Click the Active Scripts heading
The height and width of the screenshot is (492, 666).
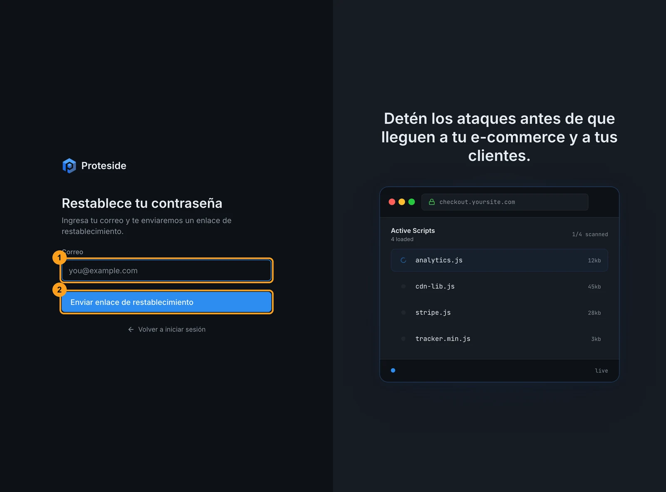tap(413, 230)
